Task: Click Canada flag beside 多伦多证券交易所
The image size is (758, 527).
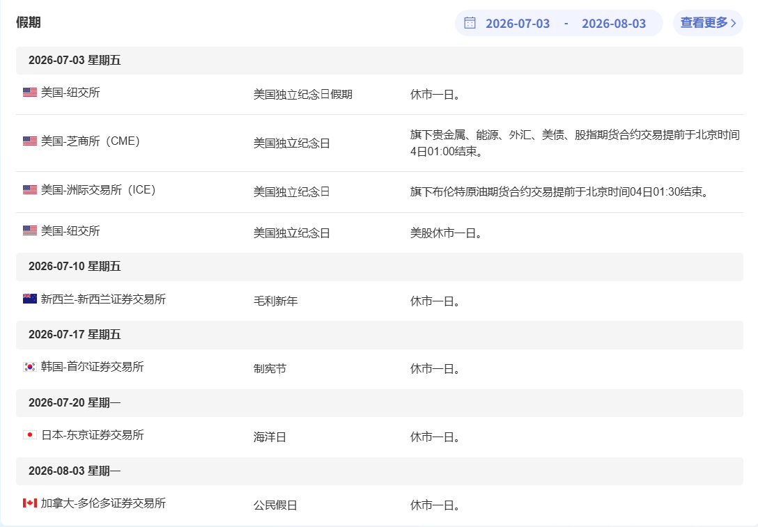Action: tap(30, 503)
